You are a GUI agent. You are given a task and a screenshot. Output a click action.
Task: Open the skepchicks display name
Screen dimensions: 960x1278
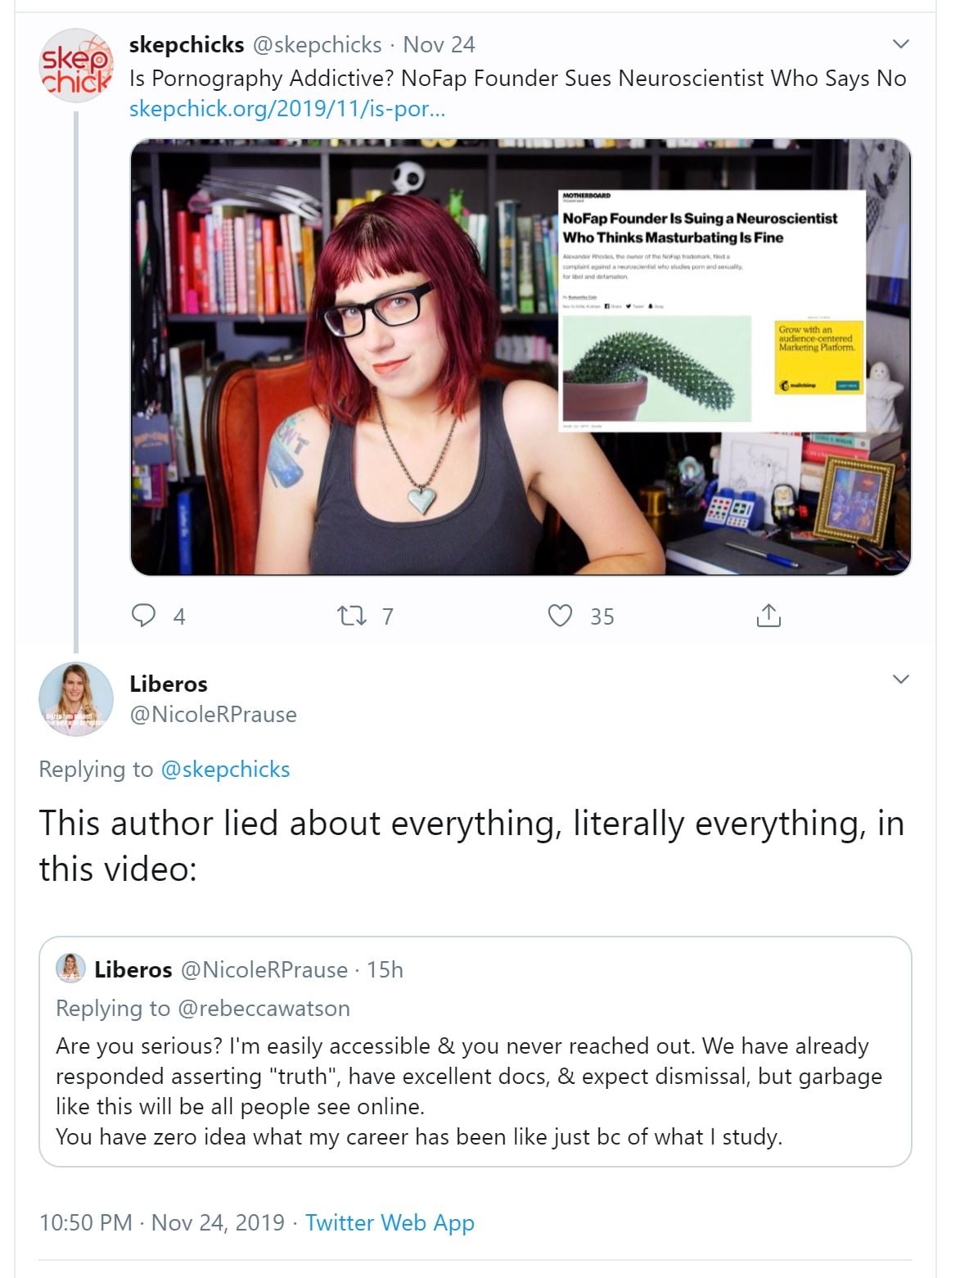187,44
